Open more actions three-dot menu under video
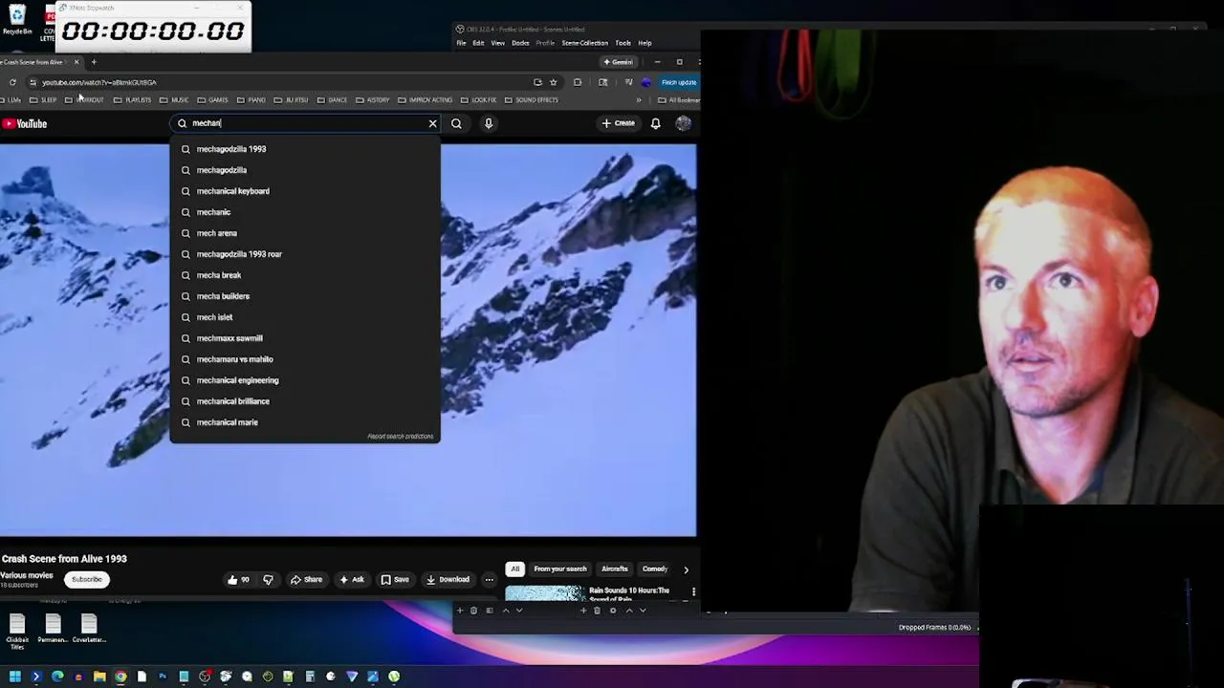The width and height of the screenshot is (1224, 688). point(489,579)
